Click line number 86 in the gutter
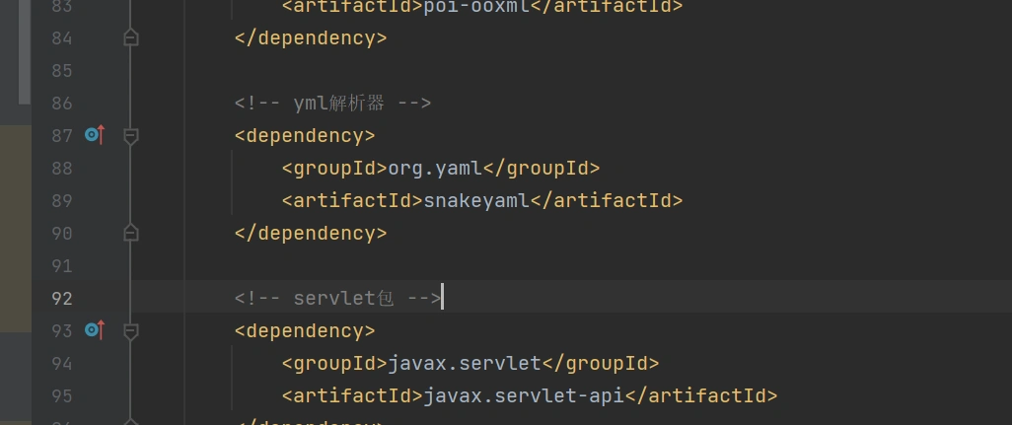 [x=61, y=104]
